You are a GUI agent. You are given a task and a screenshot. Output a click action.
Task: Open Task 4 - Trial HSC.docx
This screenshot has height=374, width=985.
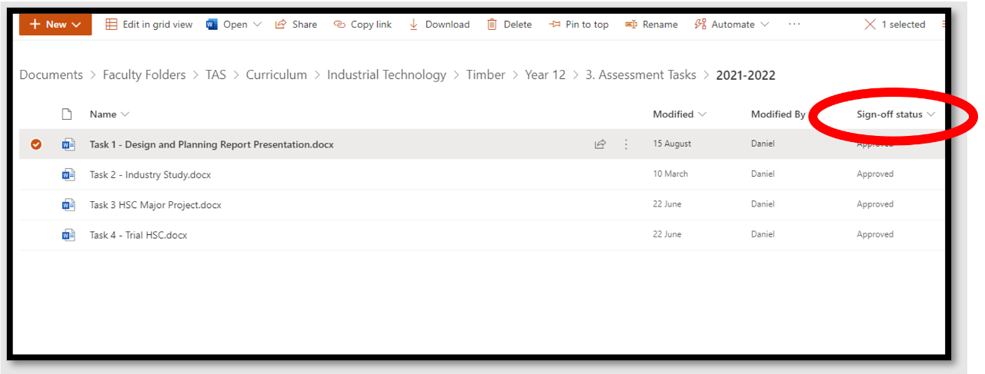point(139,235)
